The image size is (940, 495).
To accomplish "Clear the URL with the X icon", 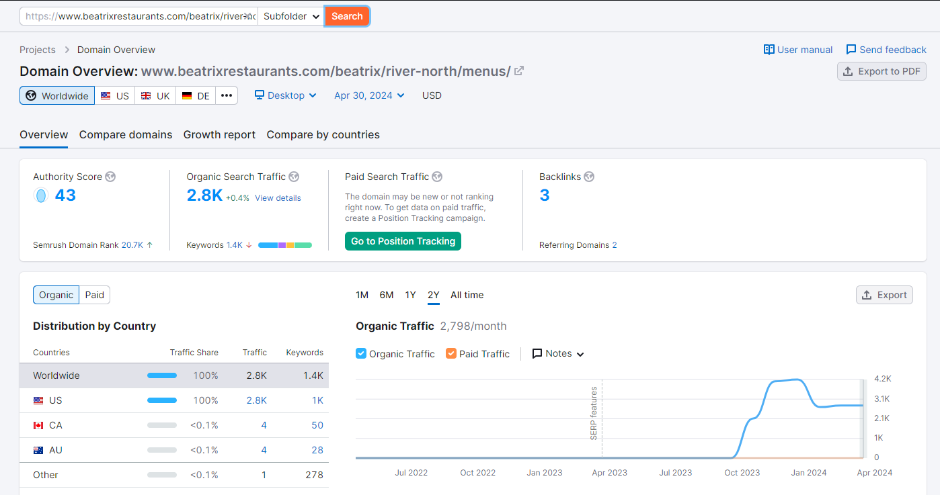I will tap(248, 16).
